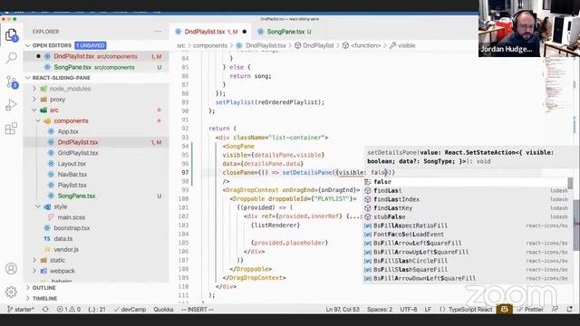Screen dimensions: 580x326
Task: Expand the node_modules folder
Action: tap(34, 89)
